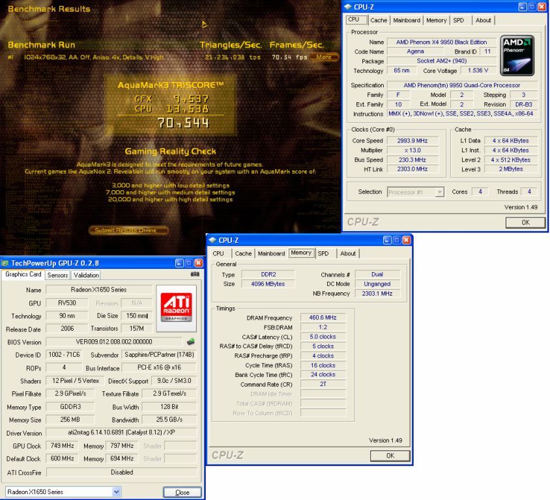Click the CPU-Z processor window title icon

347,7
